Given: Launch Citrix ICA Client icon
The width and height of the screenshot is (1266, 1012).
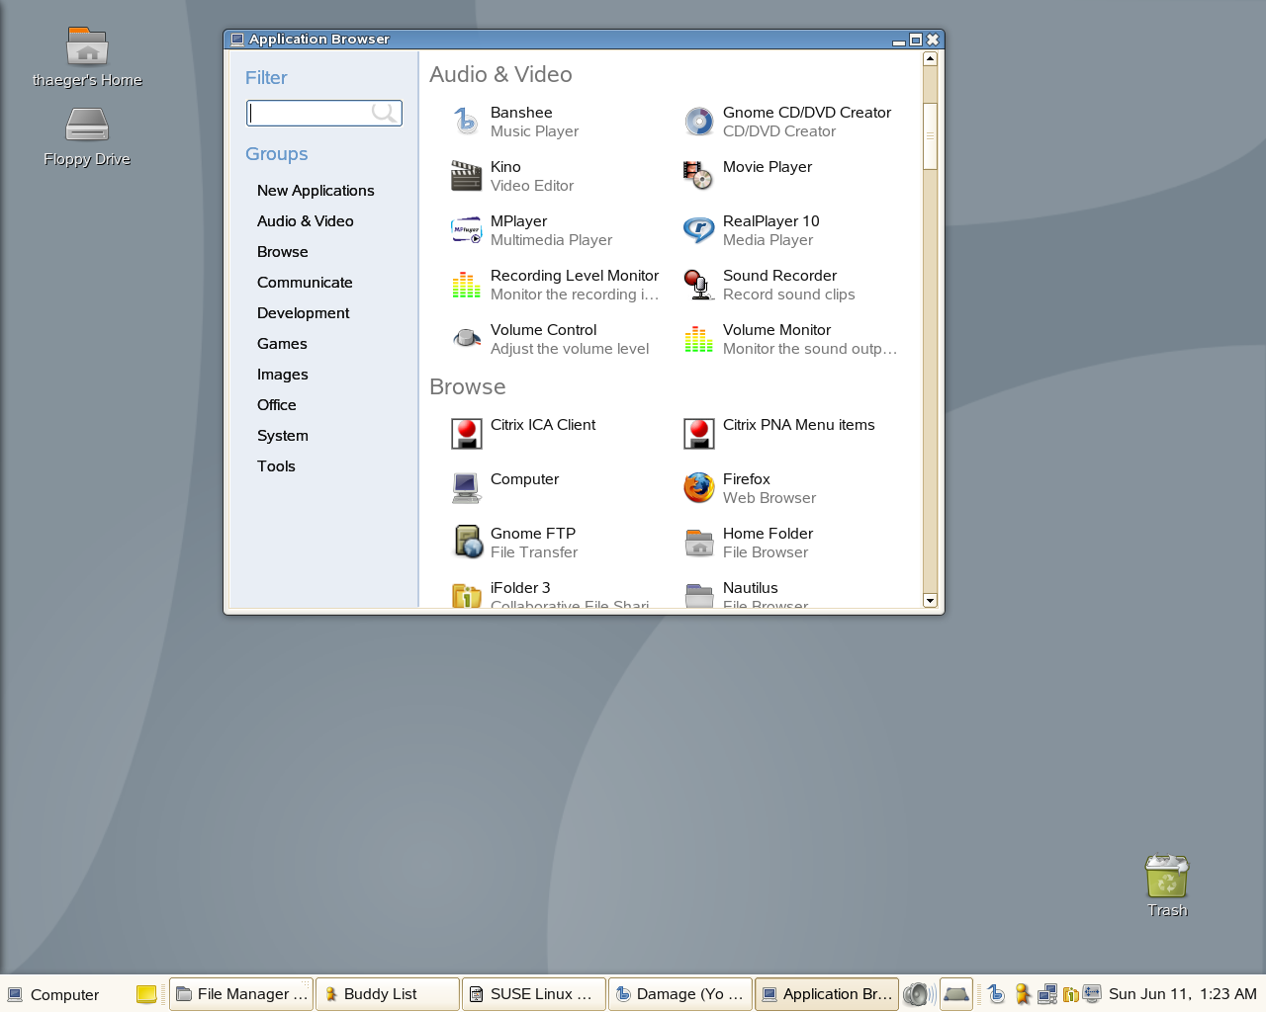Looking at the screenshot, I should click(x=466, y=434).
